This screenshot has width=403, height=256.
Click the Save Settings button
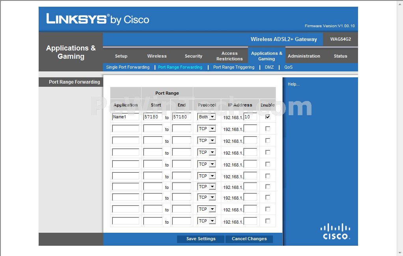coord(201,239)
